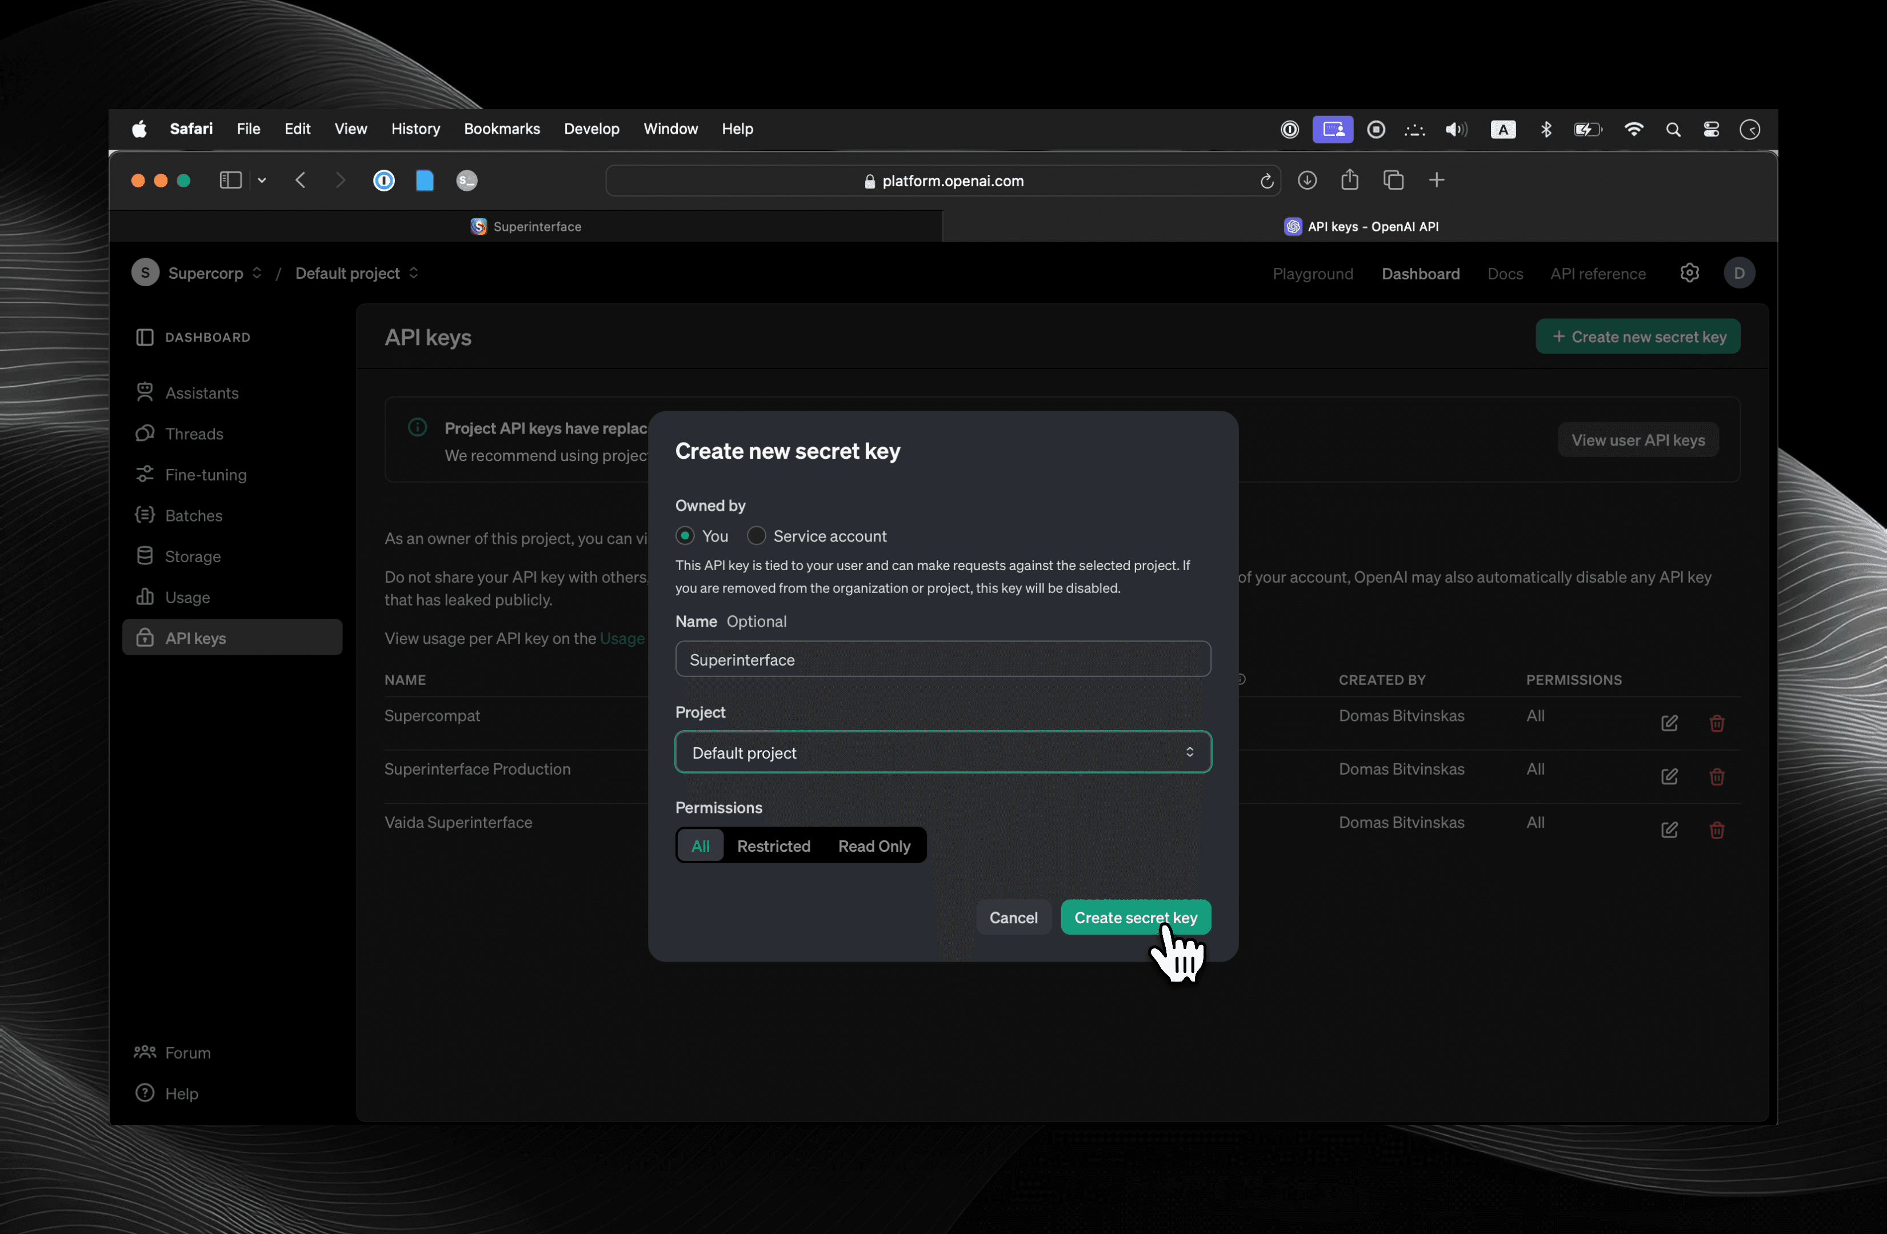Screen dimensions: 1887x1234
Task: Select All permissions toggle
Action: point(701,846)
